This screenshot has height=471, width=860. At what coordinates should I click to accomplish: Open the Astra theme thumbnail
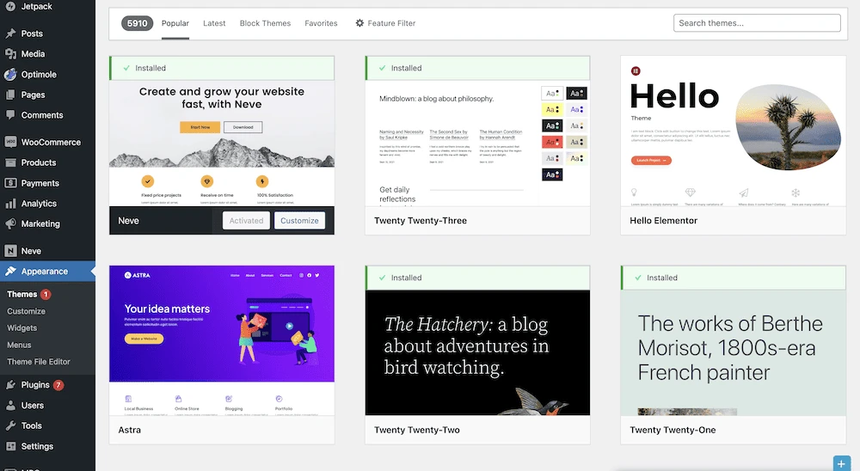click(222, 340)
